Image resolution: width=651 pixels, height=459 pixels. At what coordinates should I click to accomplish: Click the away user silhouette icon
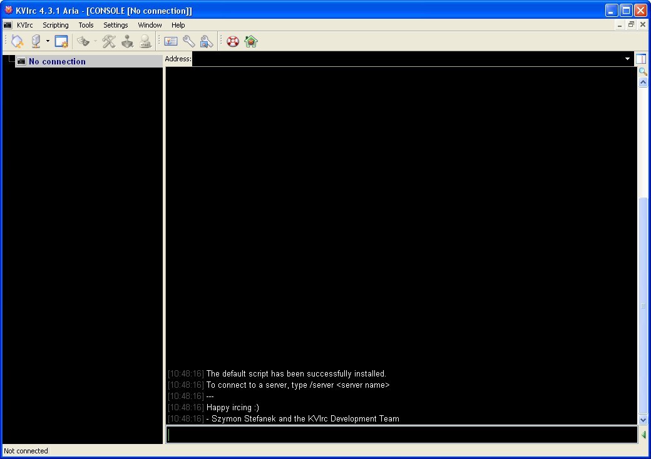pyautogui.click(x=145, y=41)
